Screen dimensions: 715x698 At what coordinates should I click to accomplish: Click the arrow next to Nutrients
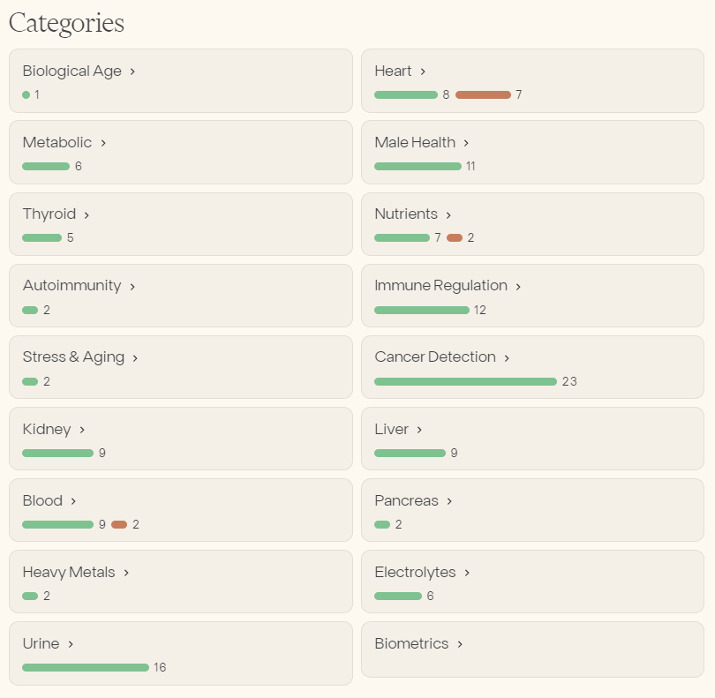pos(448,215)
